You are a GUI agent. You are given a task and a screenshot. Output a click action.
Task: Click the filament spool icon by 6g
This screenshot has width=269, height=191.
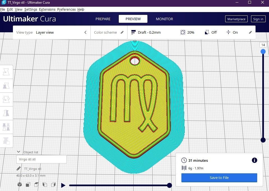coord(184,168)
